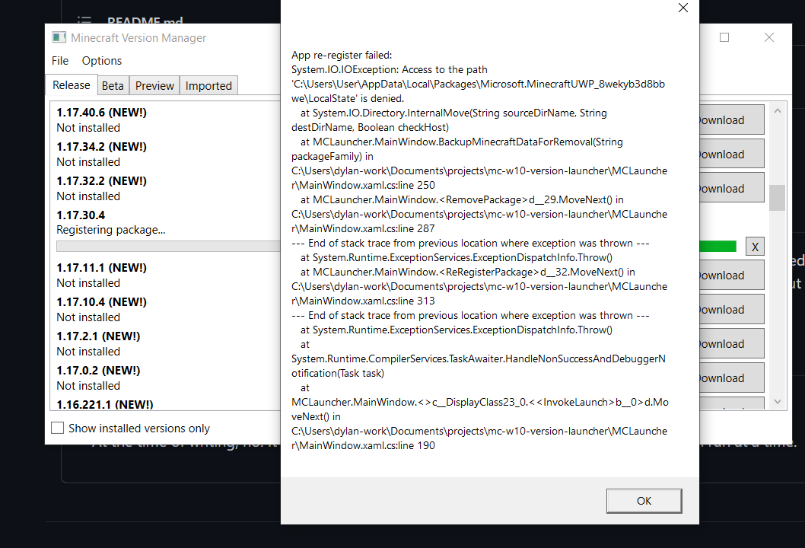Switch to the Imported tab
This screenshot has width=805, height=548.
click(208, 85)
